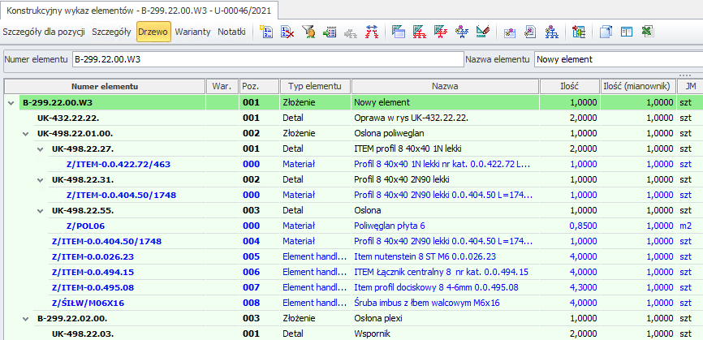The height and width of the screenshot is (340, 703).
Task: Open the Szczegóły dla pozycji tab
Action: click(44, 32)
